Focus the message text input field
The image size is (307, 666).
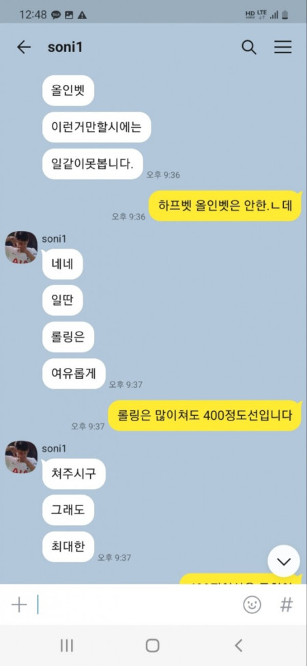136,604
